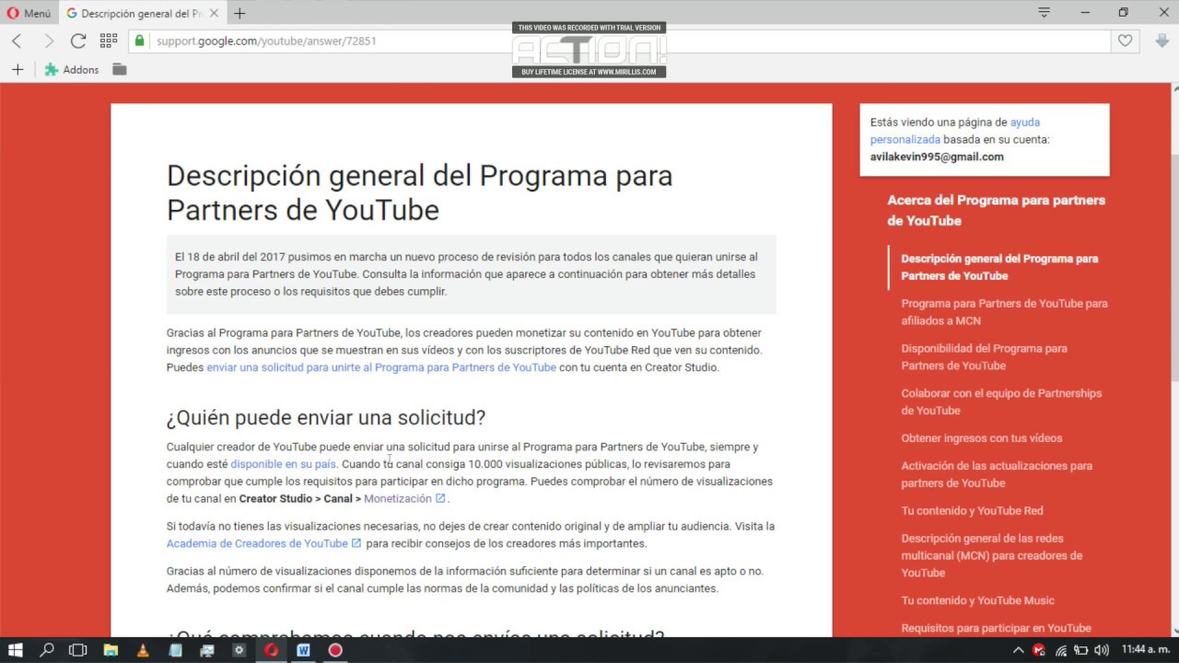Open a new tab with plus button

tap(239, 13)
